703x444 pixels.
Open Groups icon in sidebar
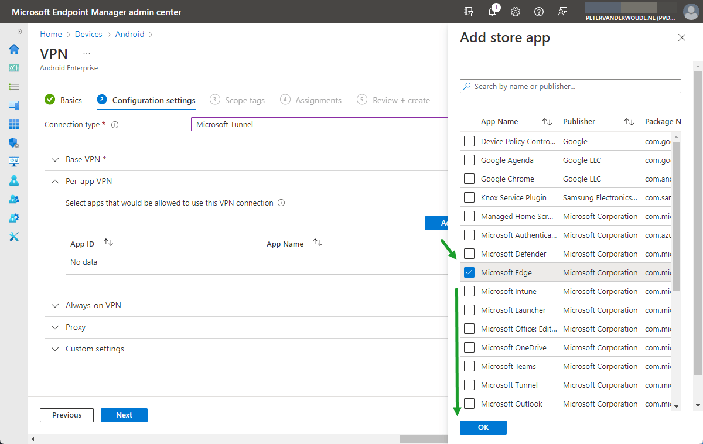tap(14, 199)
